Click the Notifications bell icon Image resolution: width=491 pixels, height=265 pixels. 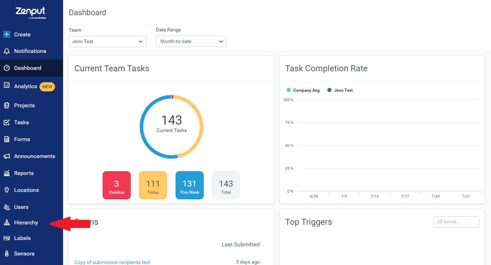point(7,51)
